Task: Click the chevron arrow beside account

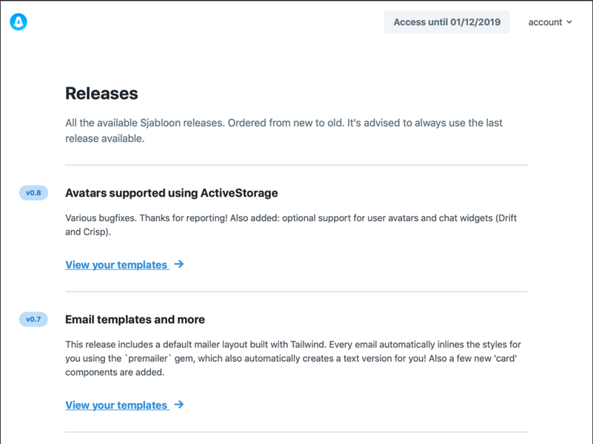Action: click(x=569, y=22)
